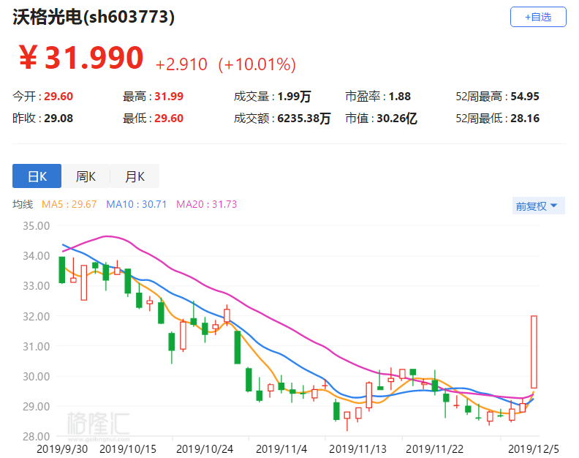Click the 昨收 previous close 29.08

tap(58, 119)
